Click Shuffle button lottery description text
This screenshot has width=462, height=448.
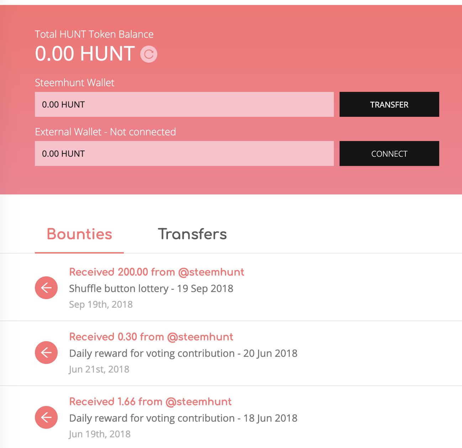151,288
